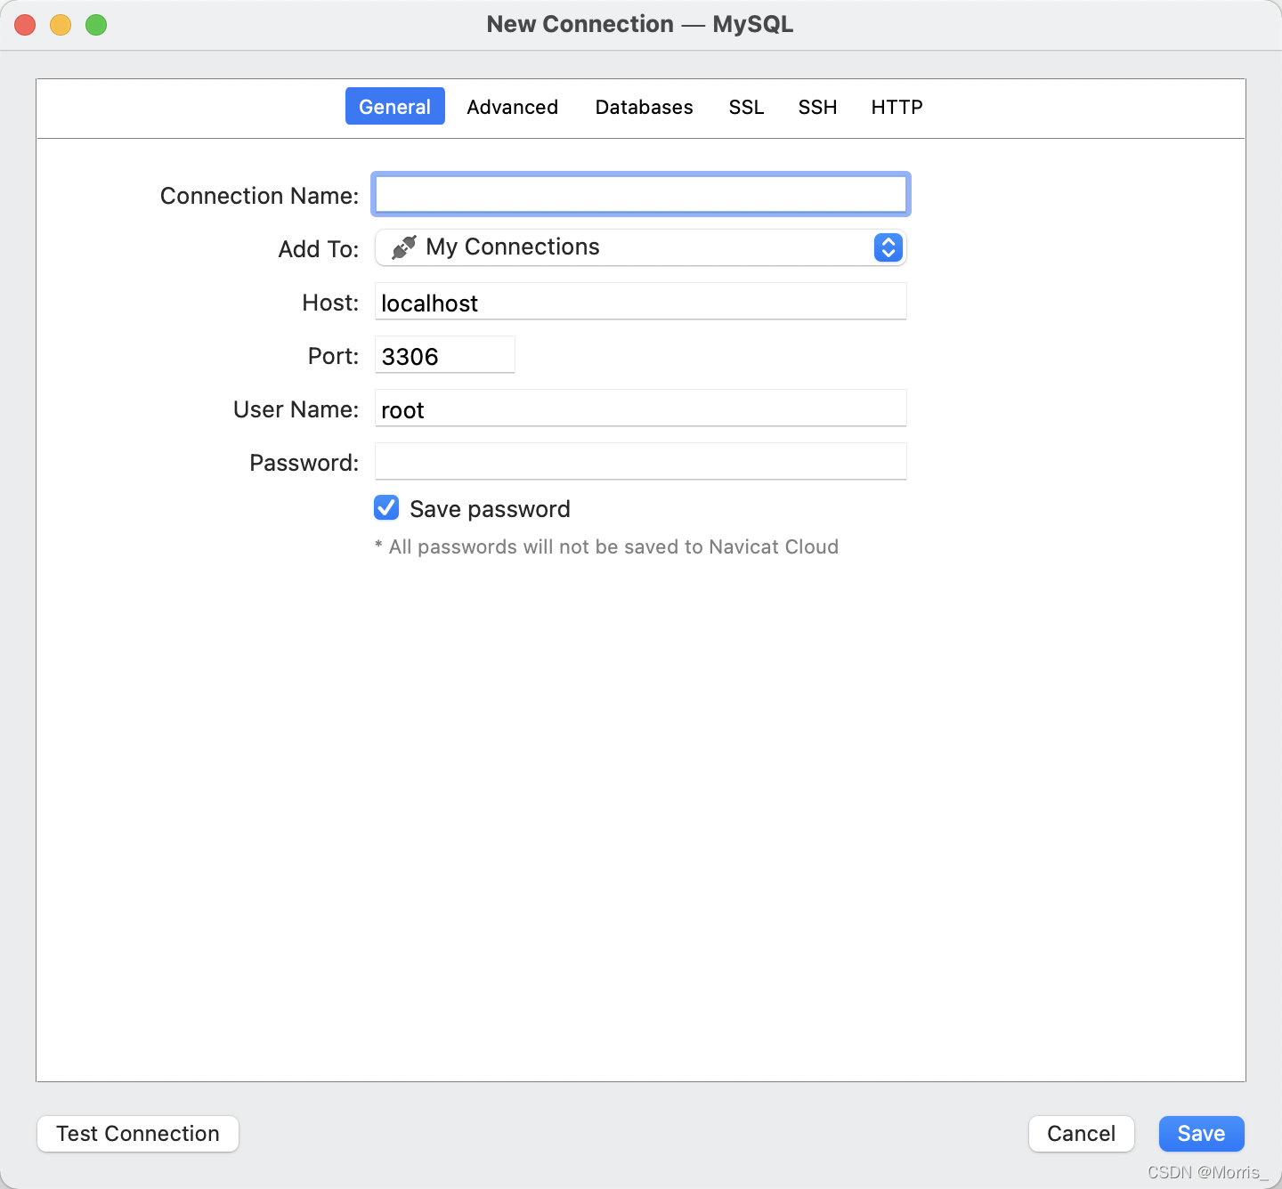Open the Databases tab

pyautogui.click(x=644, y=107)
